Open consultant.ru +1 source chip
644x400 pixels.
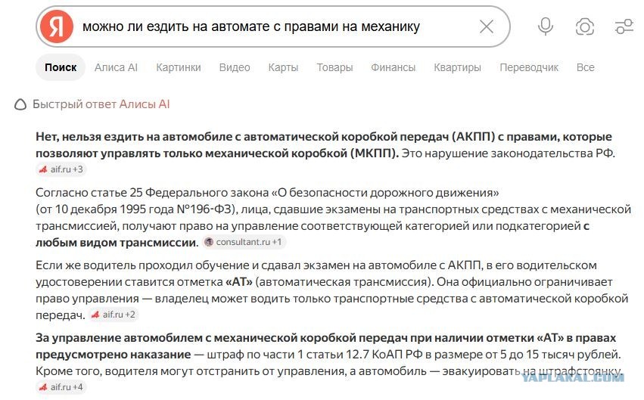244,242
